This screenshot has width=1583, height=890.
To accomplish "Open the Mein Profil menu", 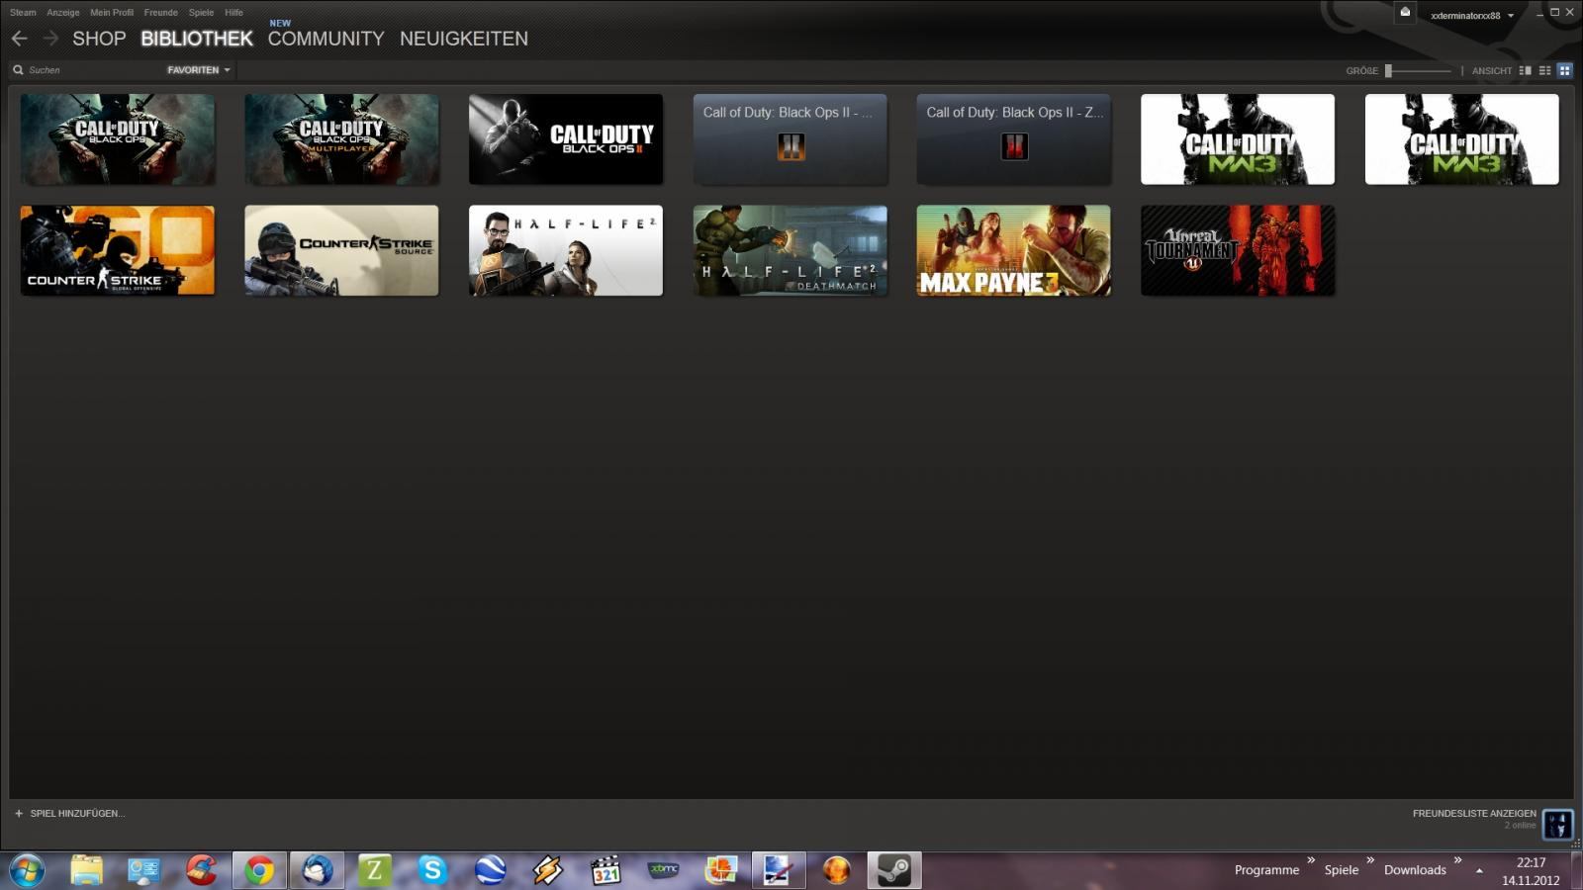I will pos(112,13).
